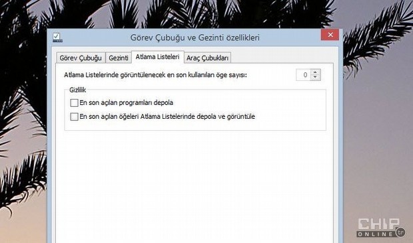Switch to the Görev Çubuğu tab
This screenshot has width=413, height=243.
pos(81,58)
